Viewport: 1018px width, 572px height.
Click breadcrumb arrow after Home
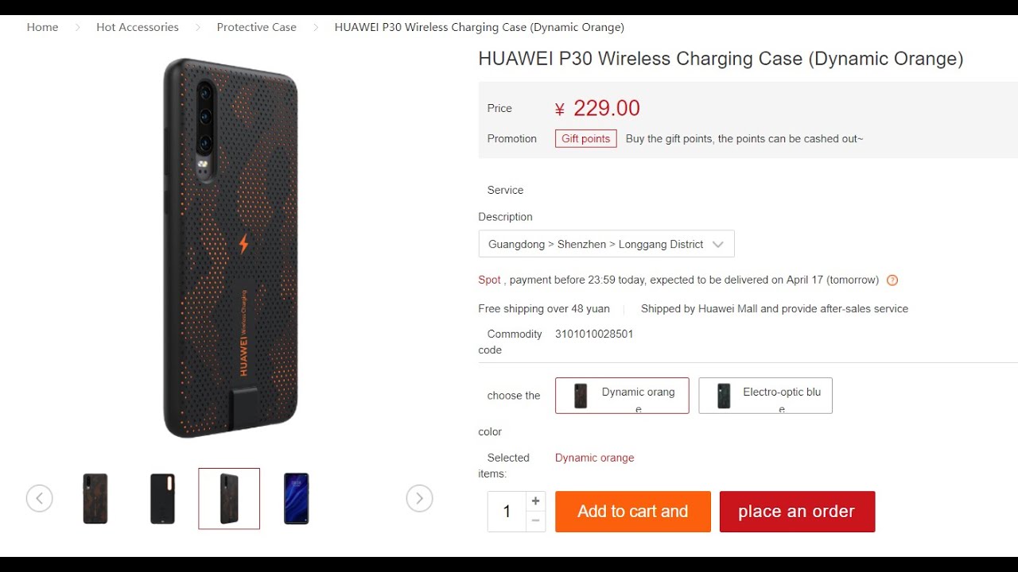tap(78, 28)
